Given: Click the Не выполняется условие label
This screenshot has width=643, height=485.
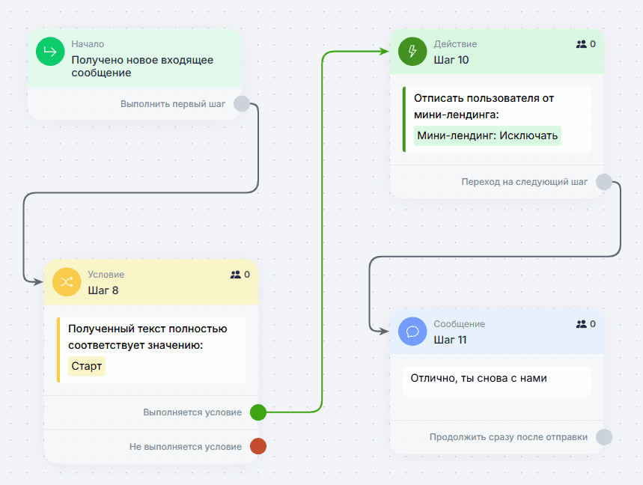Looking at the screenshot, I should tap(186, 447).
